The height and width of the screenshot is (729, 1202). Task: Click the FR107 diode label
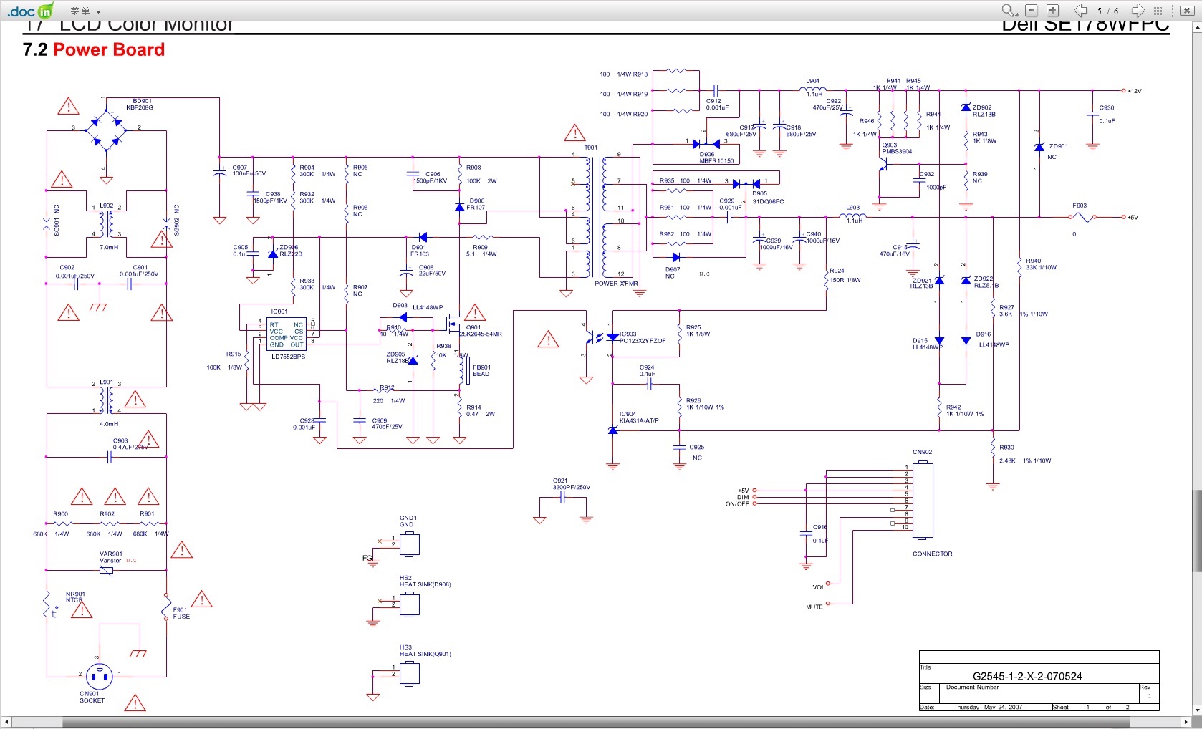pos(476,208)
